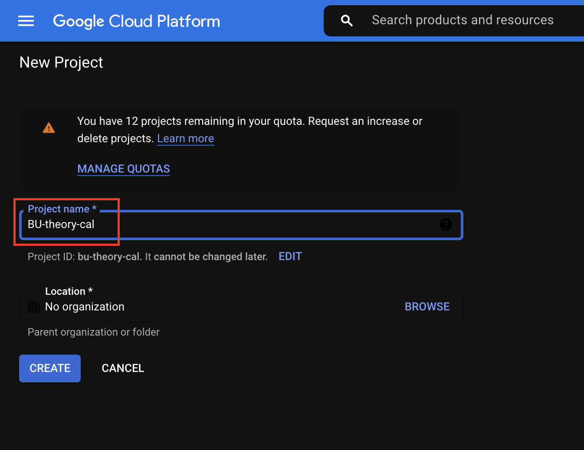584x450 pixels.
Task: Click the 'Location *' field label
Action: pyautogui.click(x=69, y=291)
